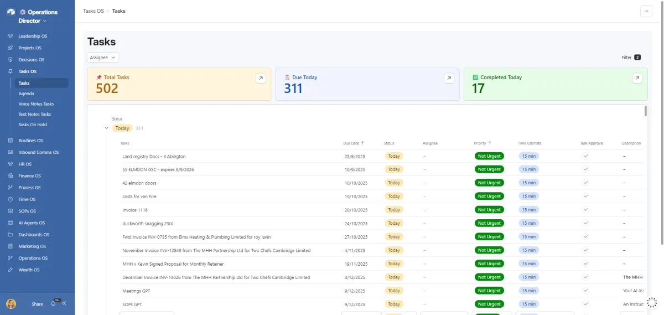Image resolution: width=664 pixels, height=315 pixels.
Task: Toggle task approval for Land registry Docs
Action: (x=585, y=156)
